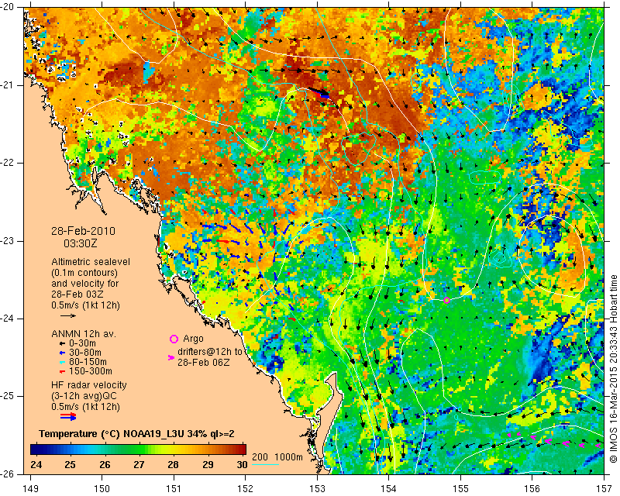Click the "and velocity for" legend line

(84, 283)
